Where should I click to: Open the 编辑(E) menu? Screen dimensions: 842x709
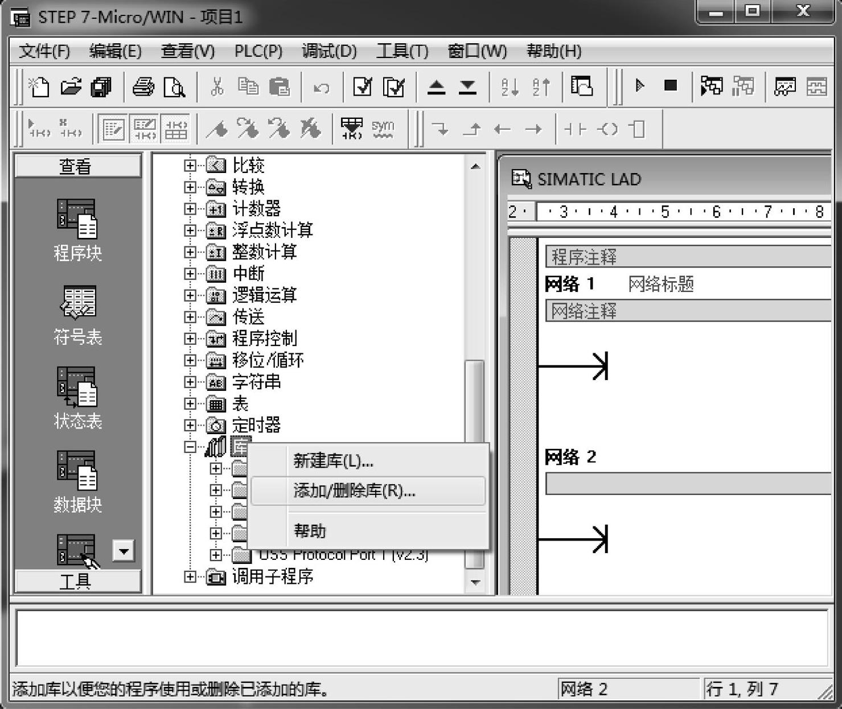tap(116, 51)
